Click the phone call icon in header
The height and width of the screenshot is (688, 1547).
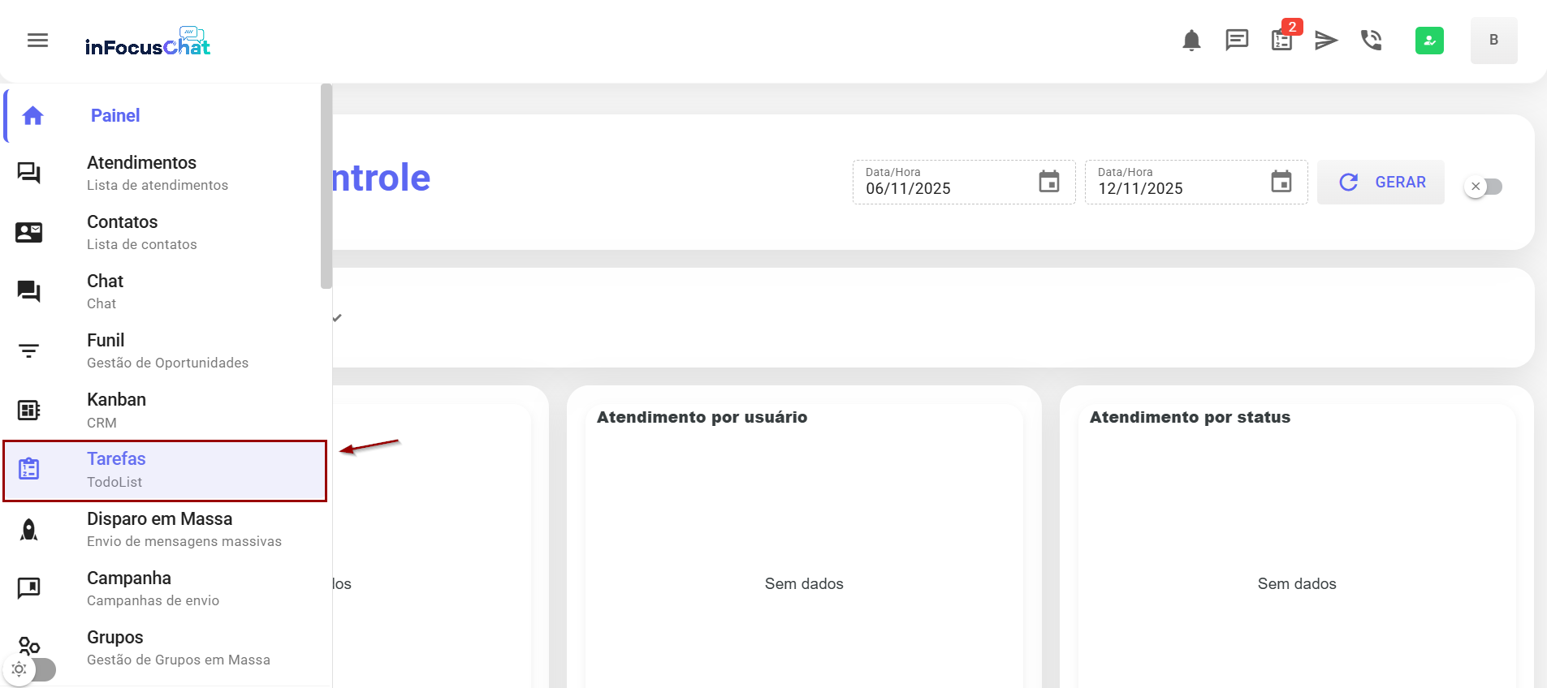(1372, 40)
